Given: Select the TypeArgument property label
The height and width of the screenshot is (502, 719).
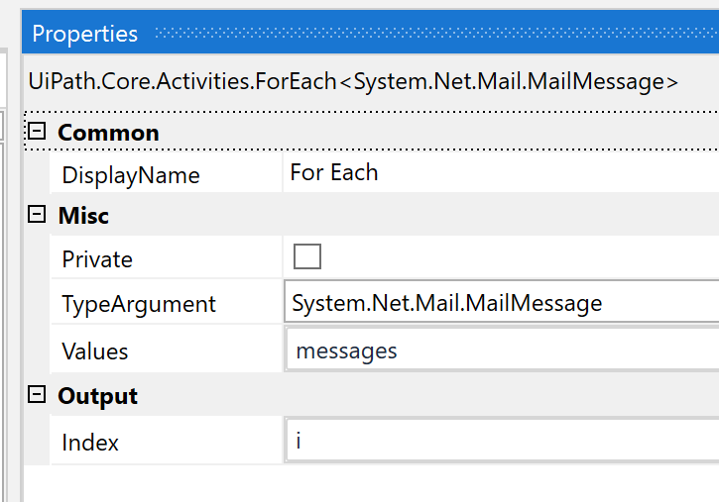Looking at the screenshot, I should pos(139,304).
